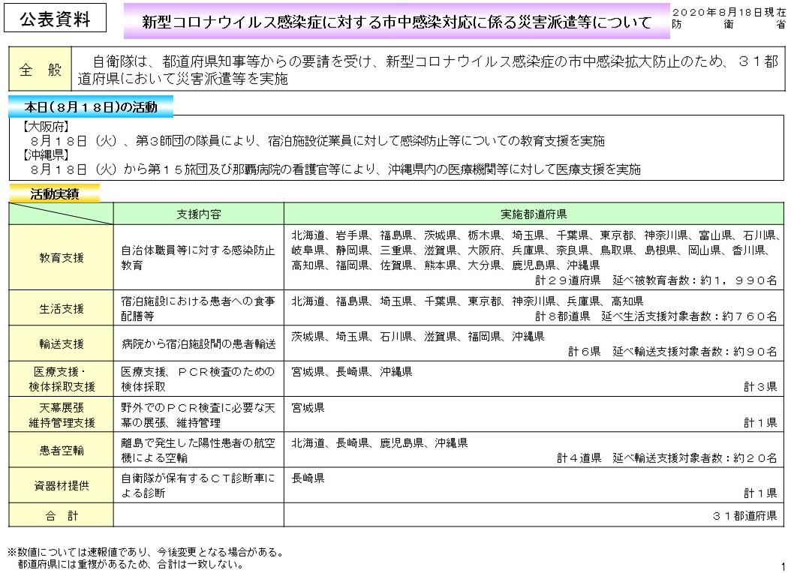Image resolution: width=794 pixels, height=573 pixels.
Task: Click the 計4道県 約20名 total
Action: pyautogui.click(x=667, y=457)
